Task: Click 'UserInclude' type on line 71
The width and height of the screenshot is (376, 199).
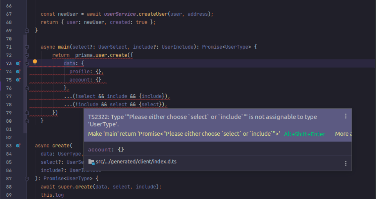Action: (177, 47)
